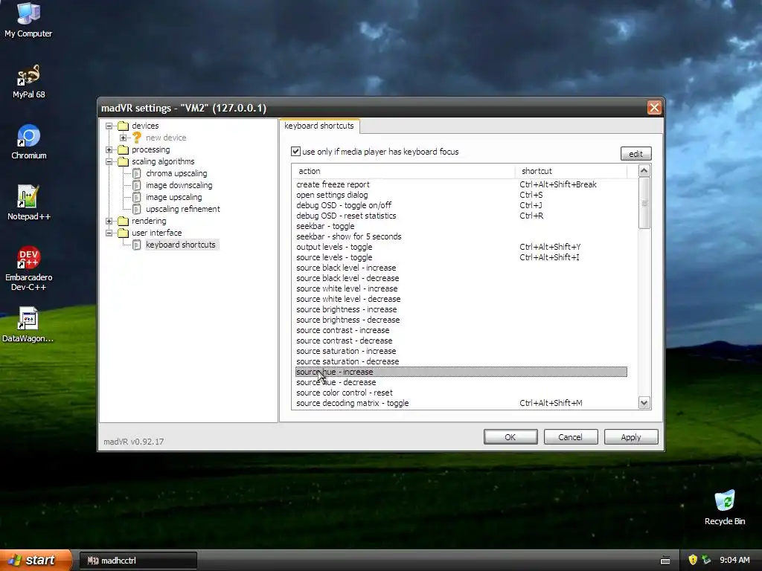Image resolution: width=762 pixels, height=571 pixels.
Task: Click the devices folder icon
Action: [123, 126]
